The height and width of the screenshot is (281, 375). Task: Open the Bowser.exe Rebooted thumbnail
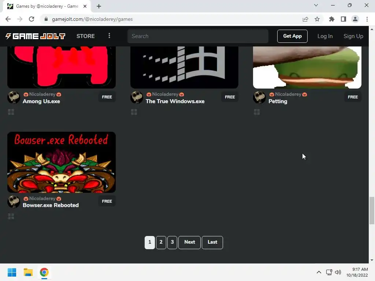[62, 162]
